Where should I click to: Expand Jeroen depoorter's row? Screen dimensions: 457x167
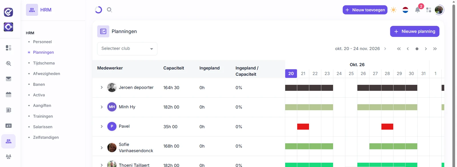pos(102,87)
